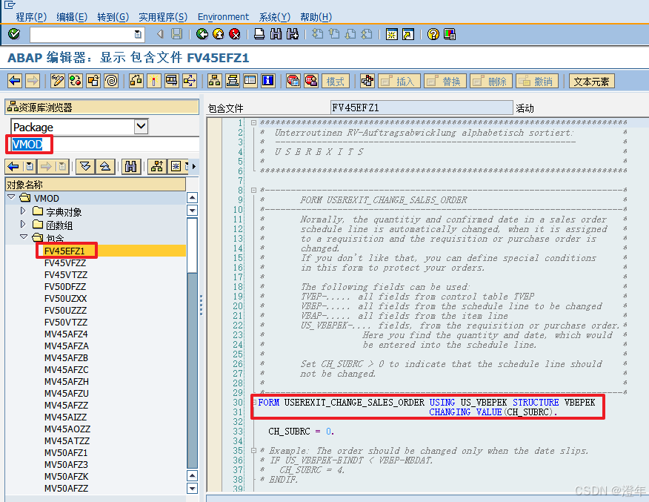Click the Display/Change pencil icon
Screen dimensions: 649x502
tap(58, 80)
